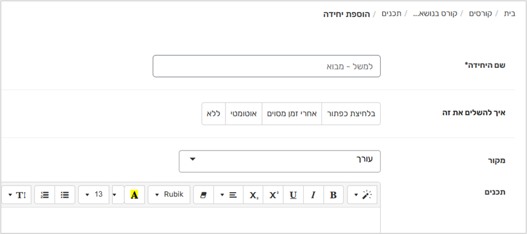Select ללא completion option

click(x=213, y=113)
